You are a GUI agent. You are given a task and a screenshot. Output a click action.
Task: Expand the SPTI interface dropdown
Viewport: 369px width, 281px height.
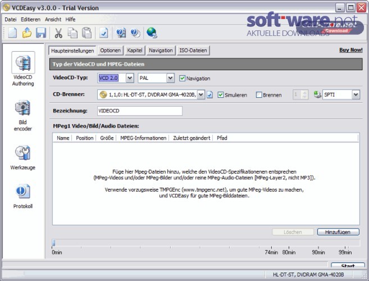pos(356,94)
